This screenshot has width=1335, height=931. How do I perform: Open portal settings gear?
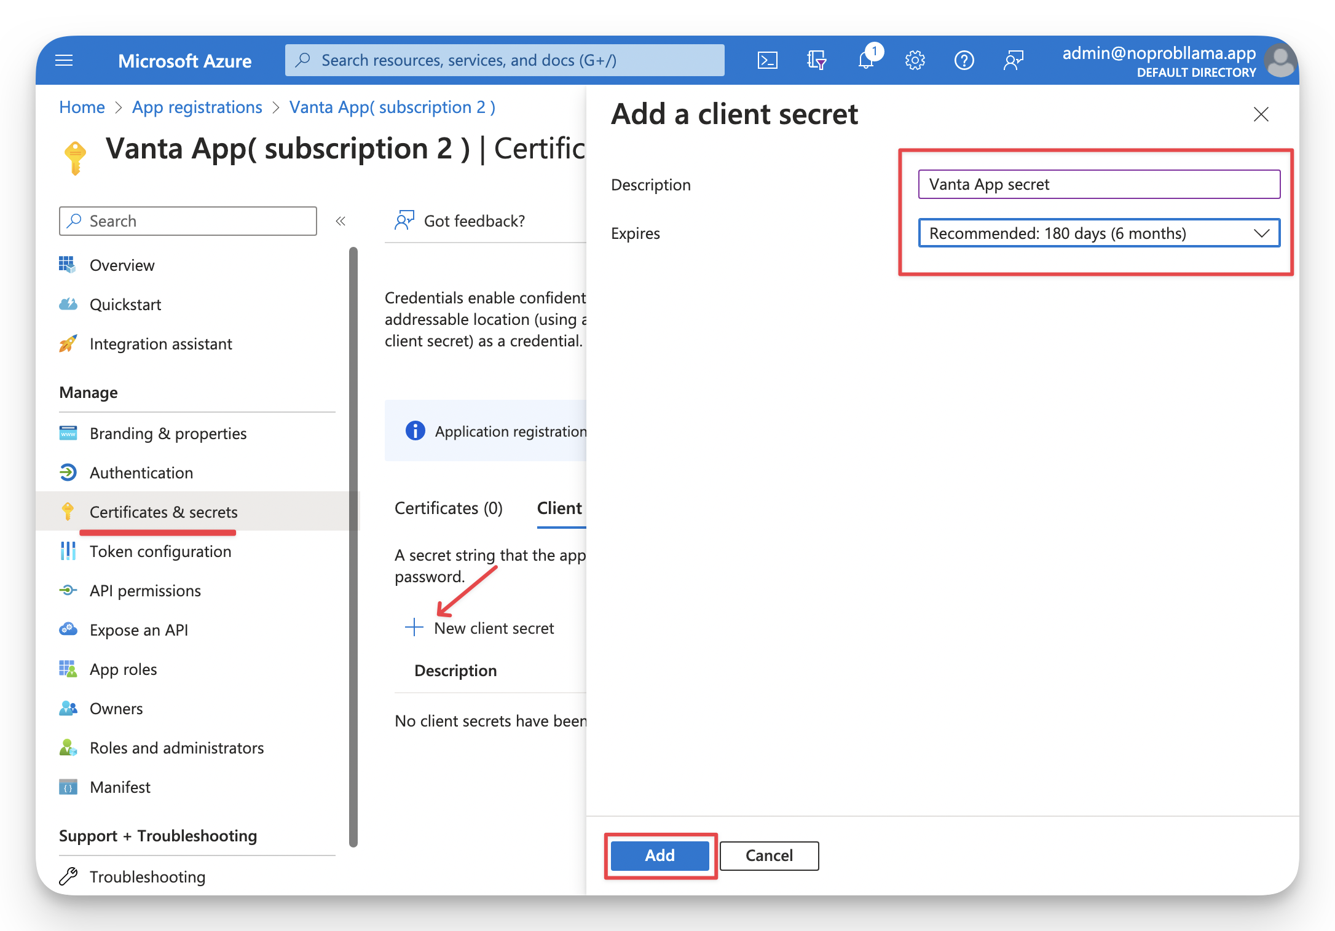click(x=915, y=60)
